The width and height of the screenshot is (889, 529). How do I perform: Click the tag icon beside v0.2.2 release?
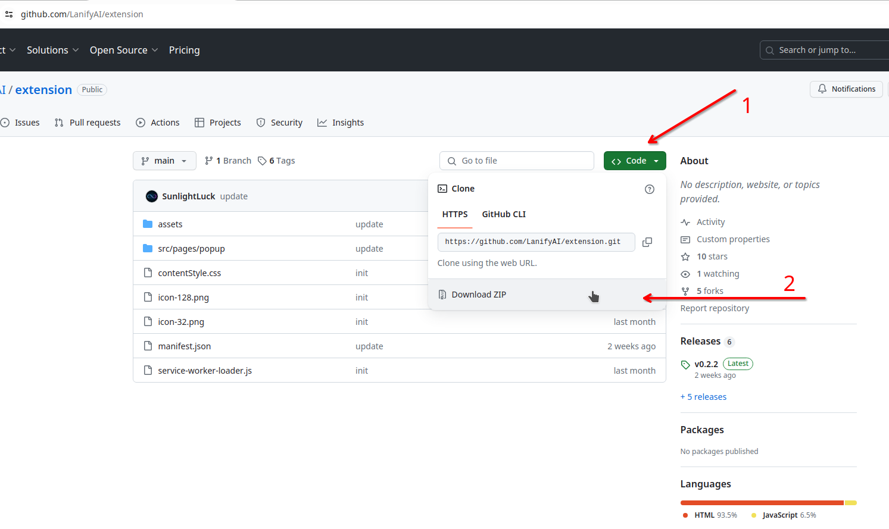(x=685, y=365)
